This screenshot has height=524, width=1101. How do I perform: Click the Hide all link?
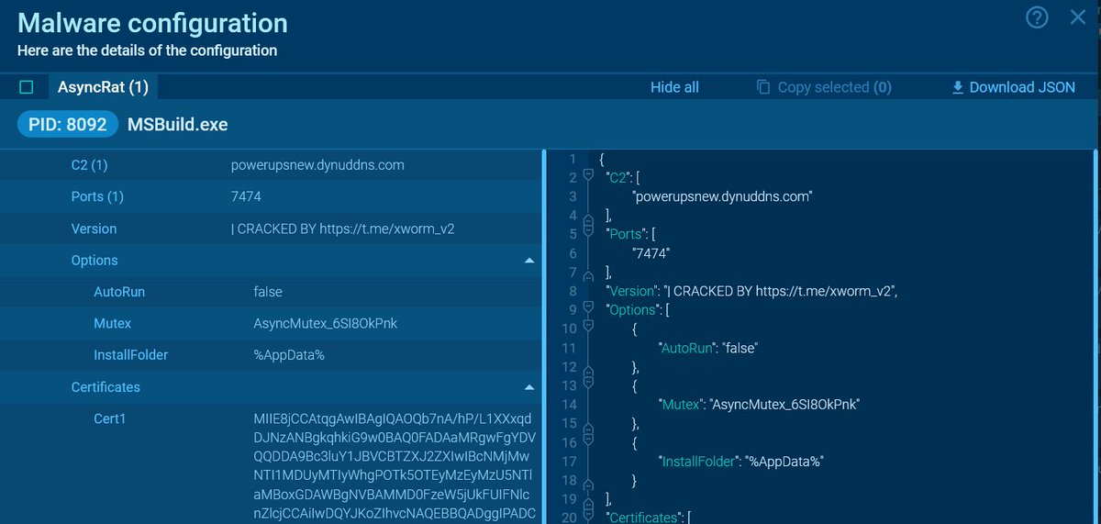click(674, 87)
